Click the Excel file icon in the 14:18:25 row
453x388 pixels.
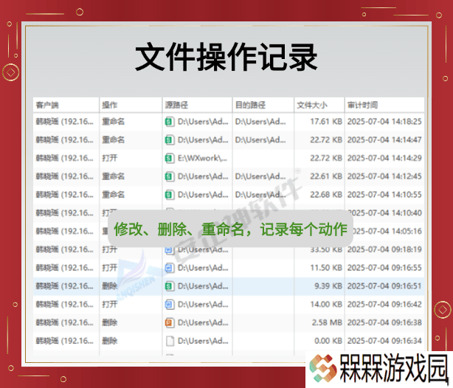pyautogui.click(x=170, y=122)
